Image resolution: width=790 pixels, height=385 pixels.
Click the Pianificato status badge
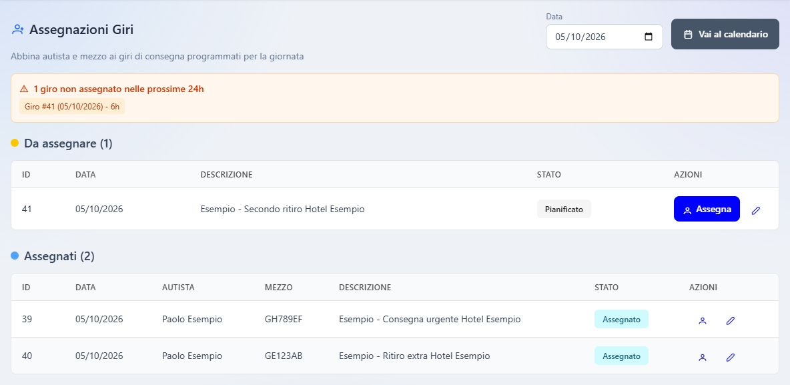(x=564, y=209)
